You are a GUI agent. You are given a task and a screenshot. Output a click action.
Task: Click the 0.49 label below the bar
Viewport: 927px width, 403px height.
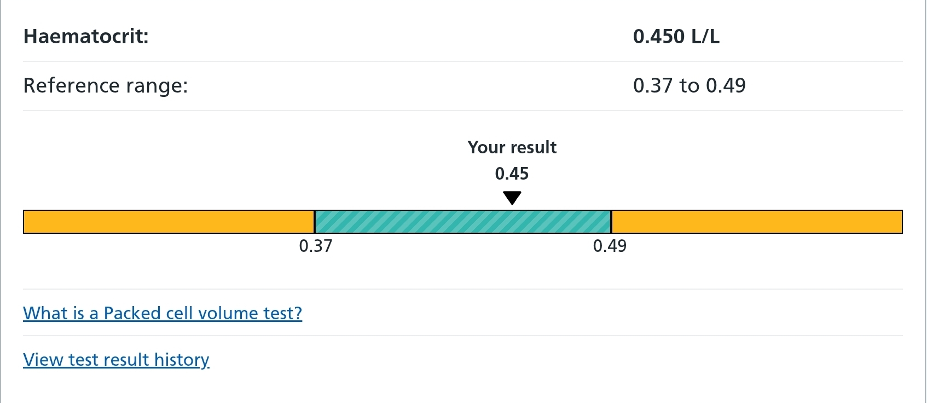click(610, 246)
